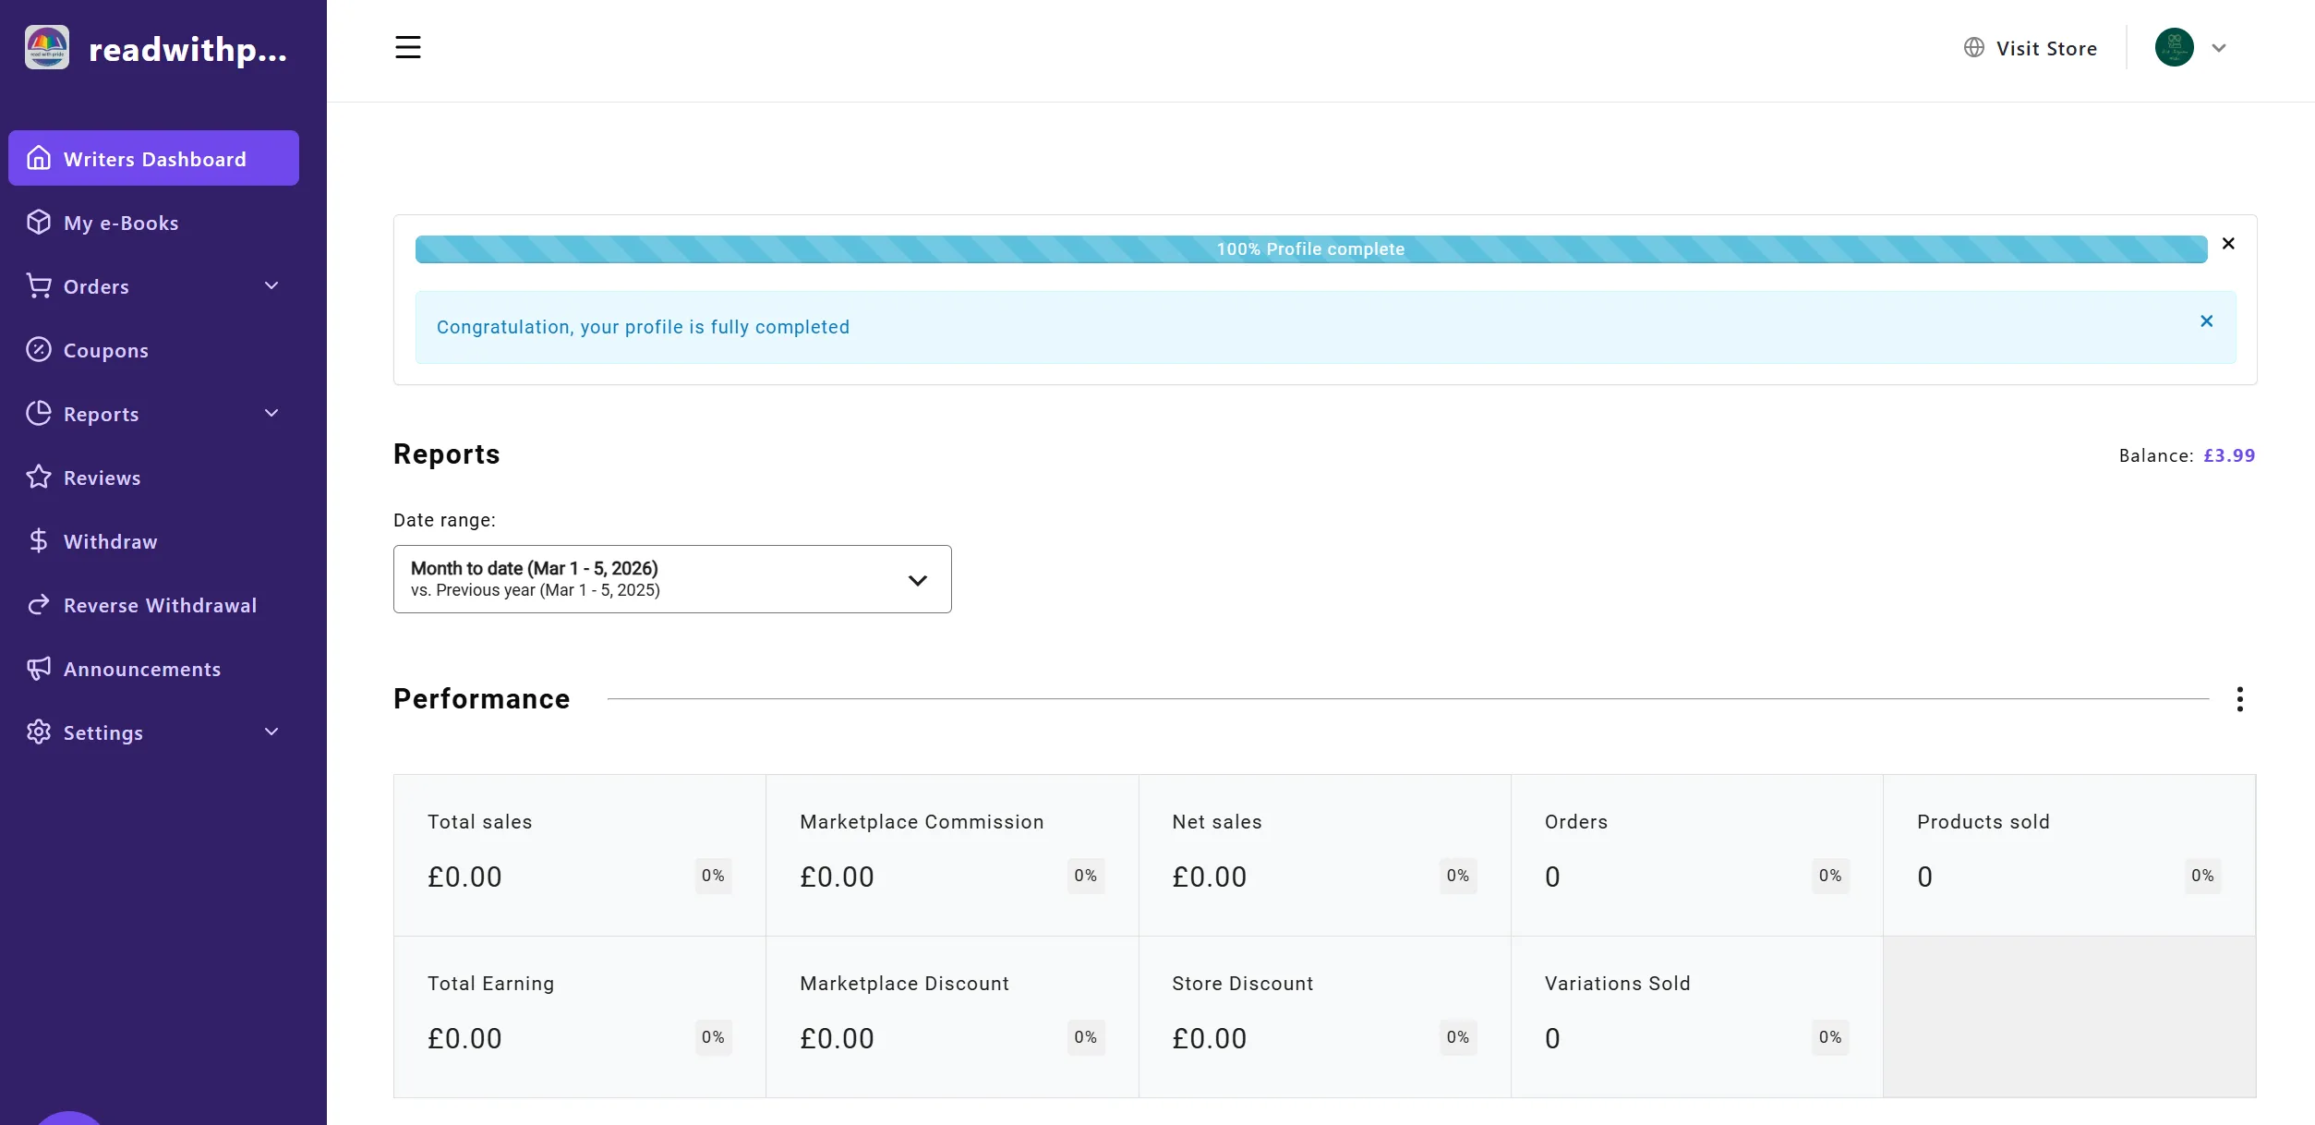Close the congratulation profile message
The image size is (2315, 1125).
tap(2206, 321)
